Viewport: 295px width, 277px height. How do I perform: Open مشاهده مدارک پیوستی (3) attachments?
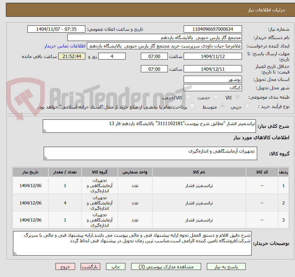tap(166, 266)
